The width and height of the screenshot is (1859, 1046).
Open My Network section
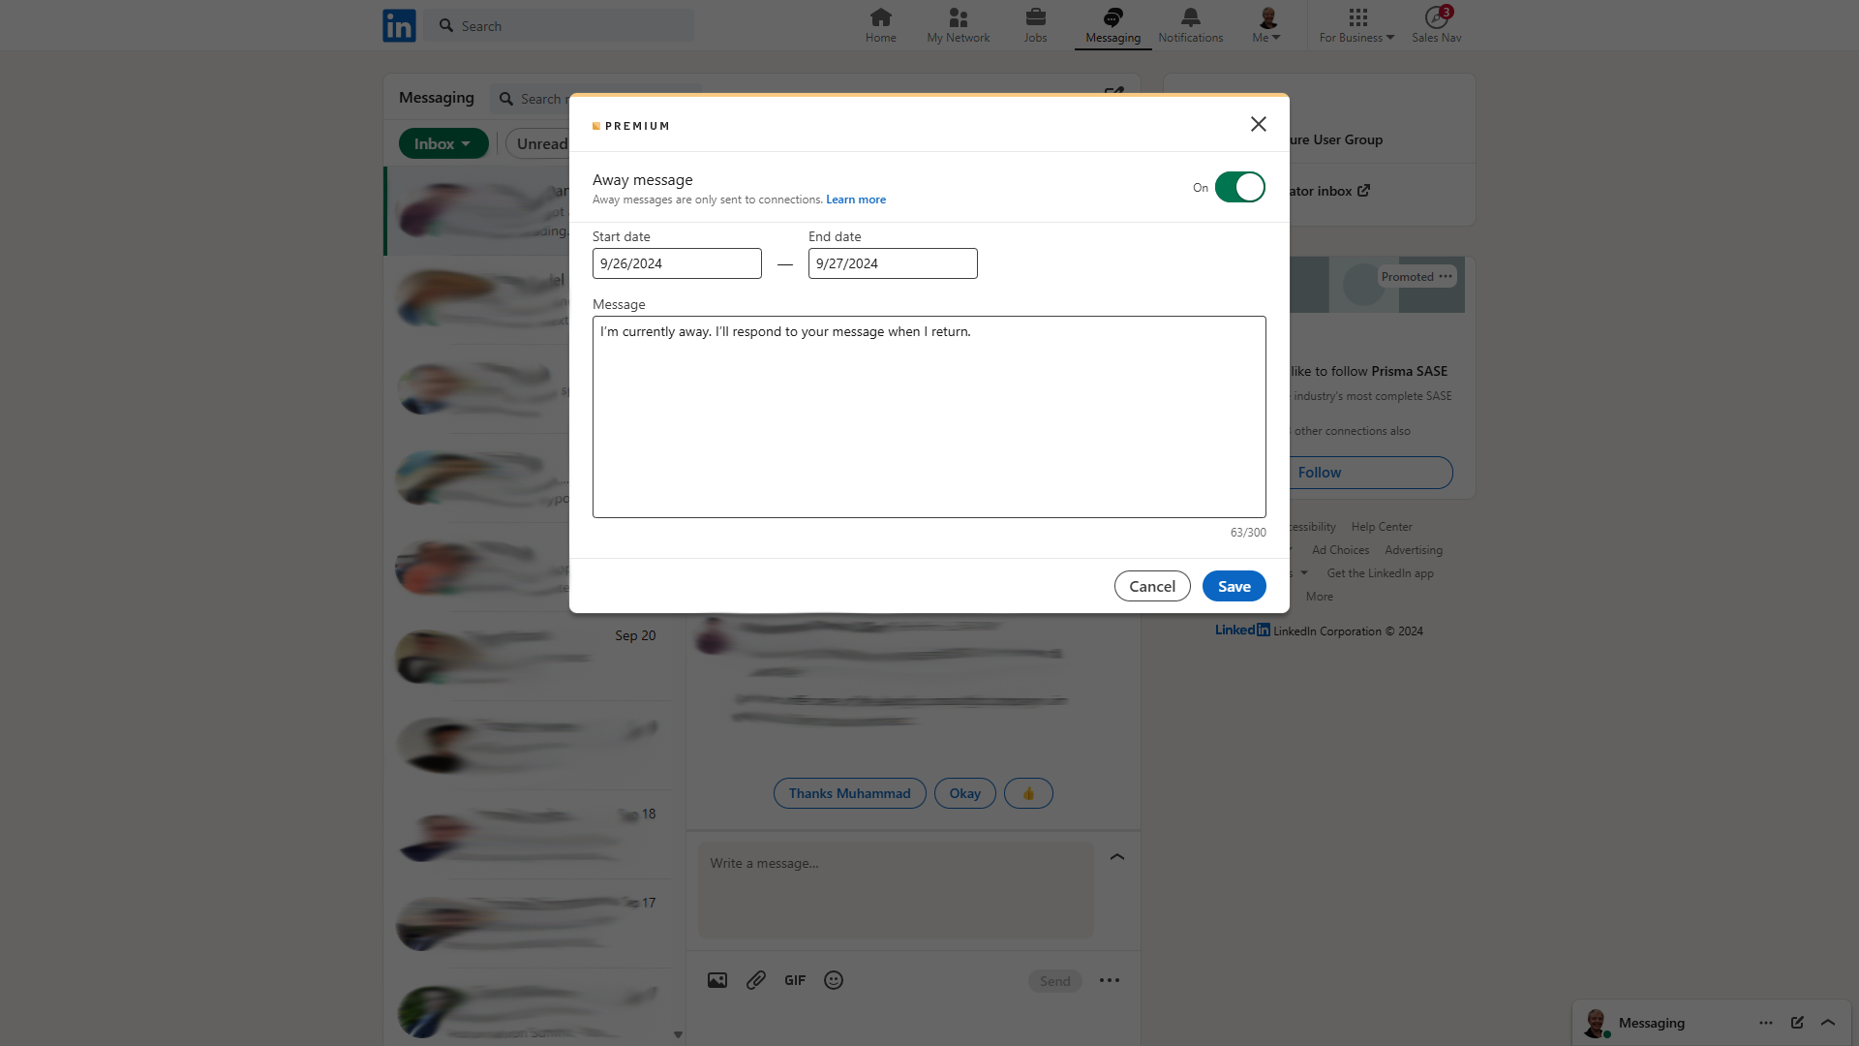click(x=958, y=24)
